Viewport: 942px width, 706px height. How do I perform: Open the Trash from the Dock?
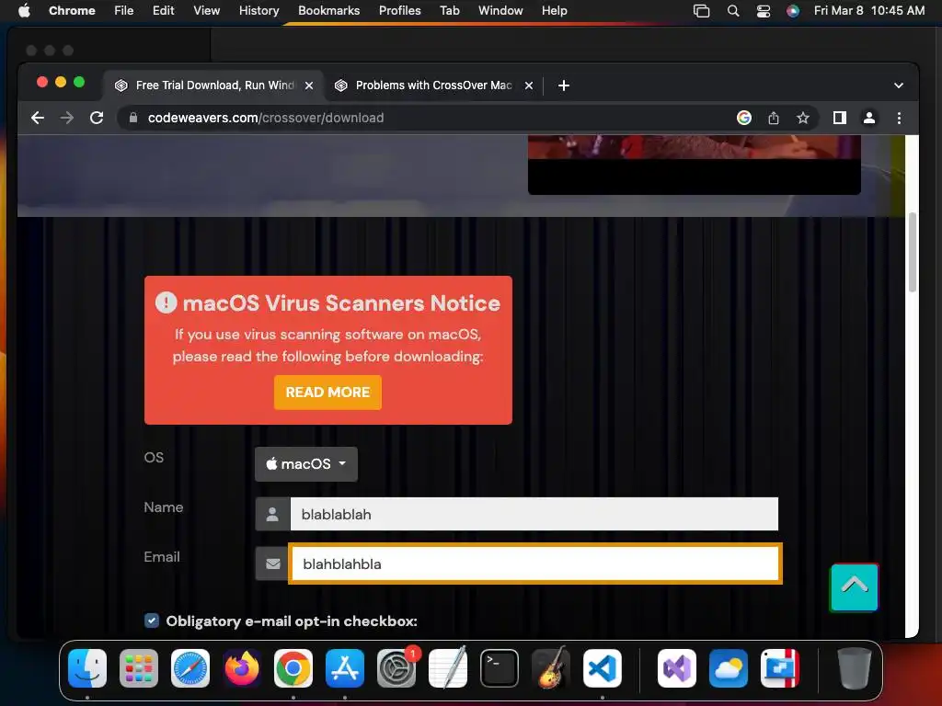click(855, 667)
